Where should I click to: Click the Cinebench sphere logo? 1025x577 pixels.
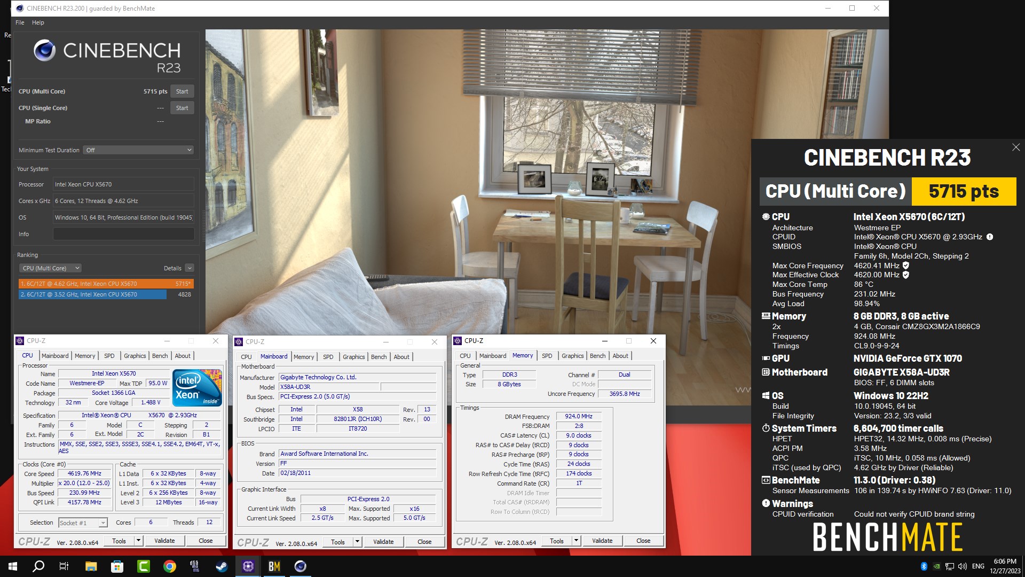tap(44, 51)
